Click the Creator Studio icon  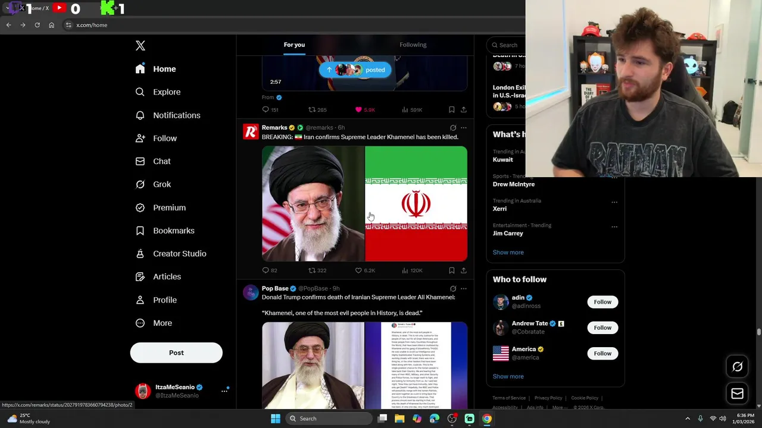tap(140, 254)
